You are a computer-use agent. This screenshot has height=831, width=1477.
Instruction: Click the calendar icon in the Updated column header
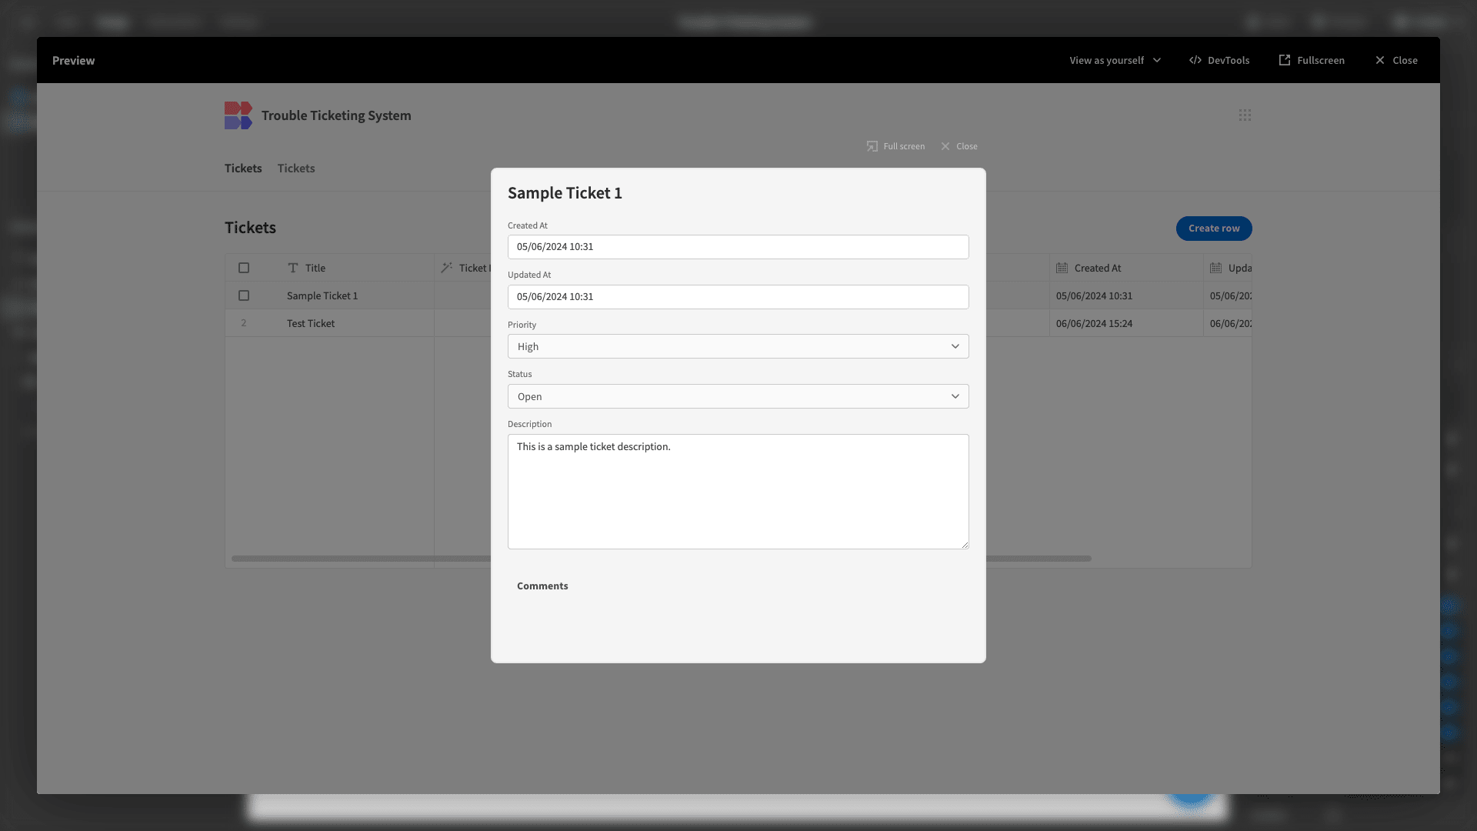[1216, 268]
